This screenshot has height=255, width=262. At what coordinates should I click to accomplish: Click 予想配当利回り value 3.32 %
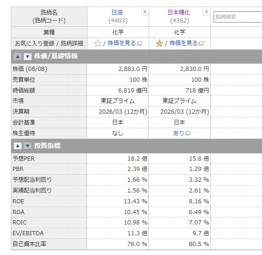pos(199,179)
